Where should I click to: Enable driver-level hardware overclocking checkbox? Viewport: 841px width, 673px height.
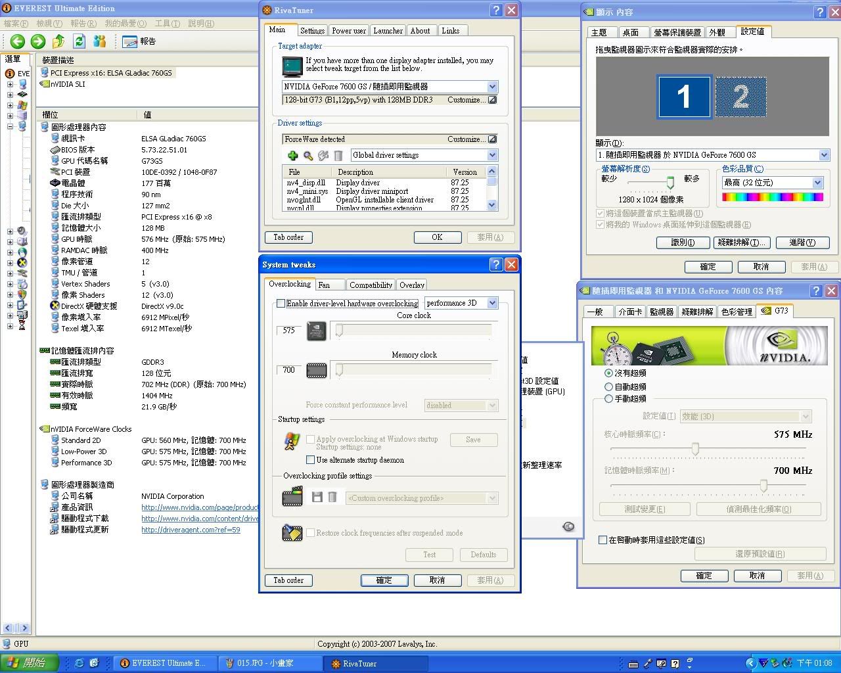[281, 304]
